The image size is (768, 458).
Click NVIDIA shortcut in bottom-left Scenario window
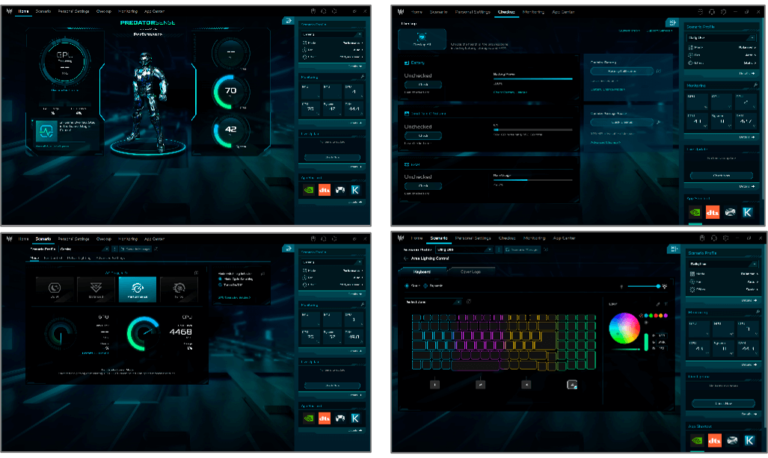(x=309, y=418)
